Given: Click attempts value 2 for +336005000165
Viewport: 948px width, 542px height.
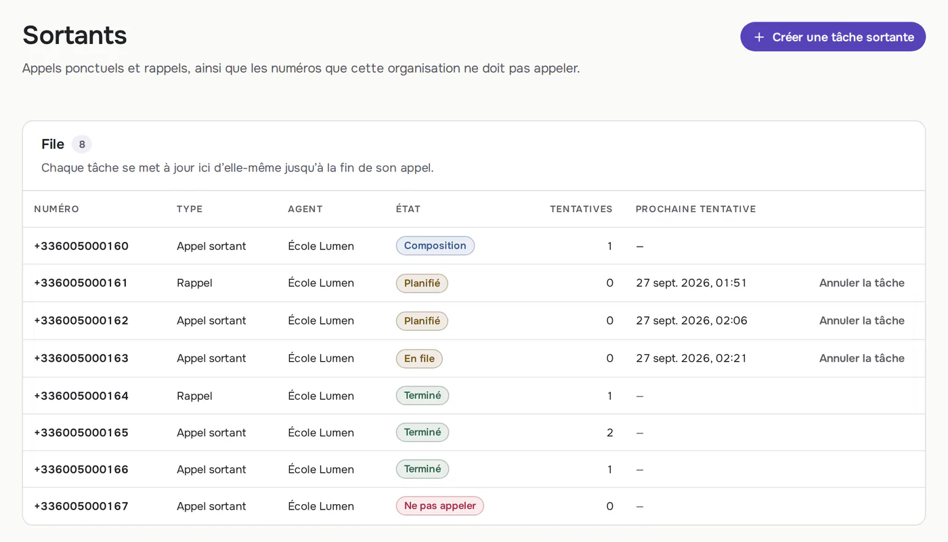Looking at the screenshot, I should [609, 432].
